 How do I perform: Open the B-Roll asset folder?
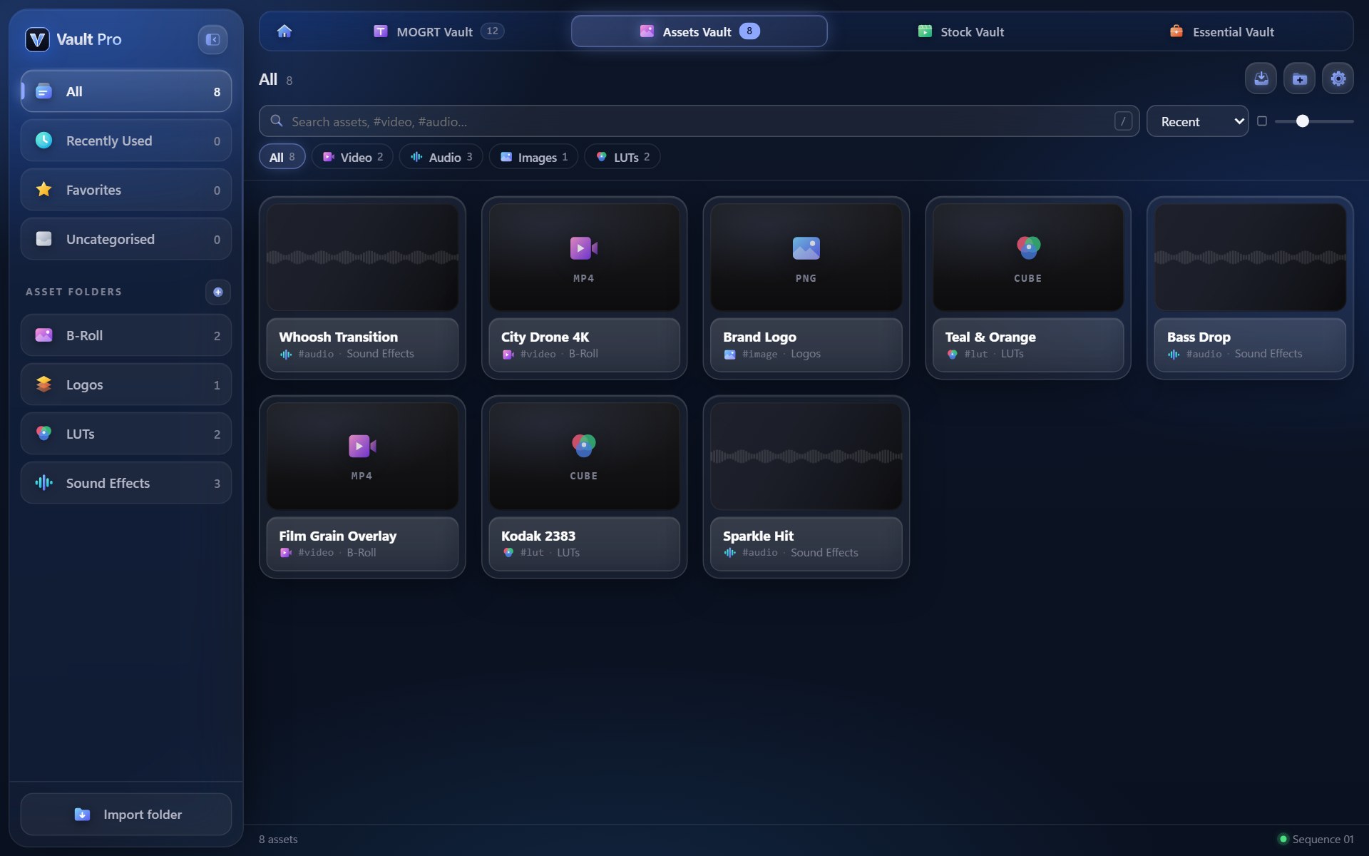coord(126,335)
